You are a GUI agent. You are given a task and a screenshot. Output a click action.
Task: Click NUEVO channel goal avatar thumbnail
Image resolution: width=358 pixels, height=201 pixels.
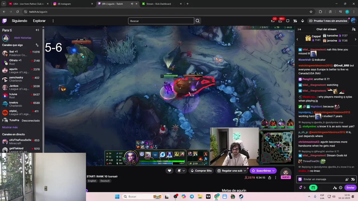tap(286, 174)
